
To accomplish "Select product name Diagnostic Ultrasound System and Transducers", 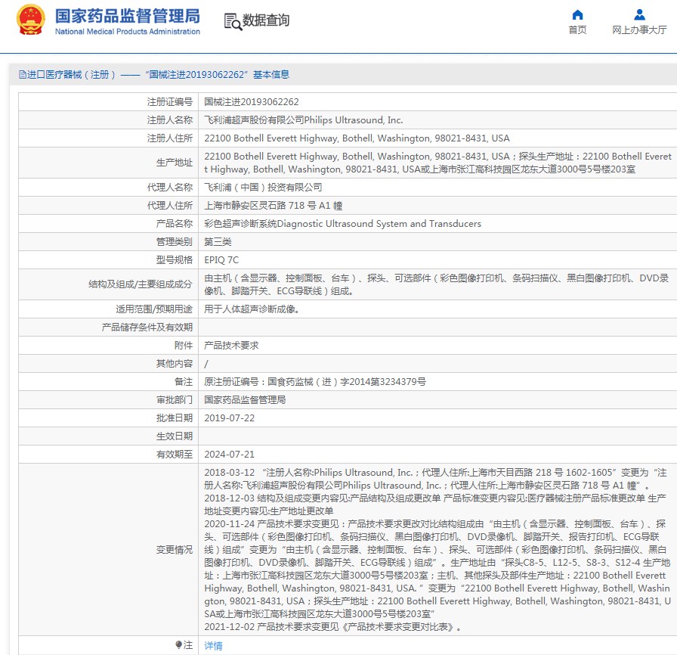I will tap(342, 224).
